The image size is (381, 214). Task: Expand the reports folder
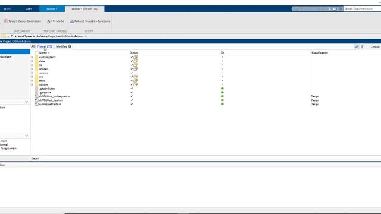32,73
